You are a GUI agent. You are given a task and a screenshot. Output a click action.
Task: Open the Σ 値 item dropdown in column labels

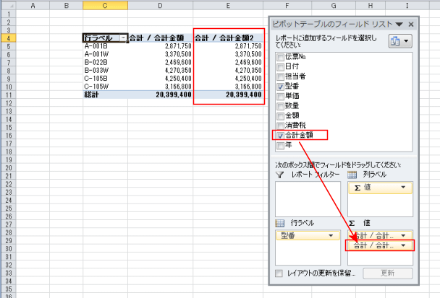point(403,188)
